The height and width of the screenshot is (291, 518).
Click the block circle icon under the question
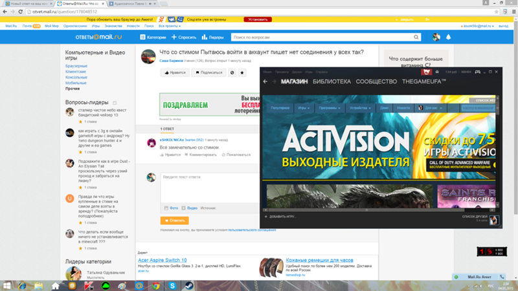coord(232,72)
